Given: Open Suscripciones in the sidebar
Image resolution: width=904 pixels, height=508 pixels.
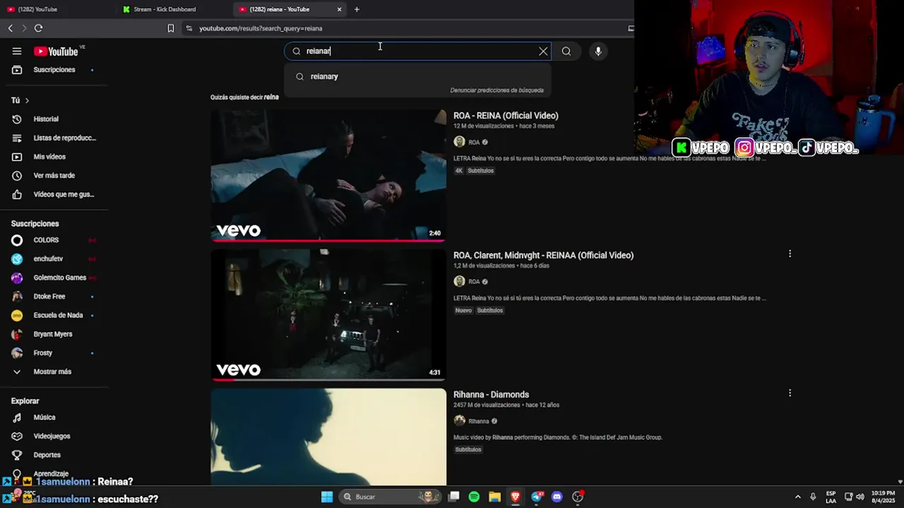Looking at the screenshot, I should [x=54, y=70].
